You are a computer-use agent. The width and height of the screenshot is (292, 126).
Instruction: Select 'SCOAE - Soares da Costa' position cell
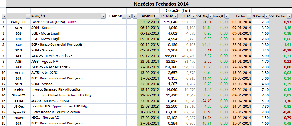point(68,101)
